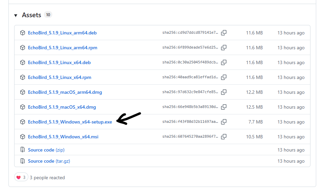Click package icon beside Windows_x64.msi
The height and width of the screenshot is (191, 327).
23,137
